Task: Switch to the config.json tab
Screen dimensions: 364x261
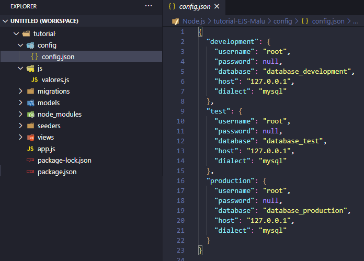Action: (x=194, y=7)
